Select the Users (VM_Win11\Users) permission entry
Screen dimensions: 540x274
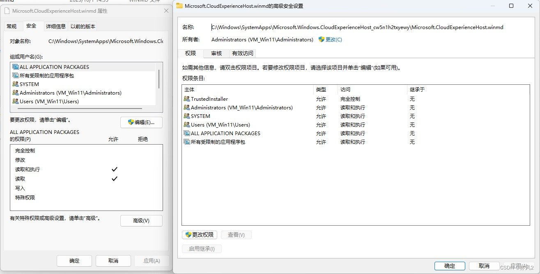(x=356, y=125)
